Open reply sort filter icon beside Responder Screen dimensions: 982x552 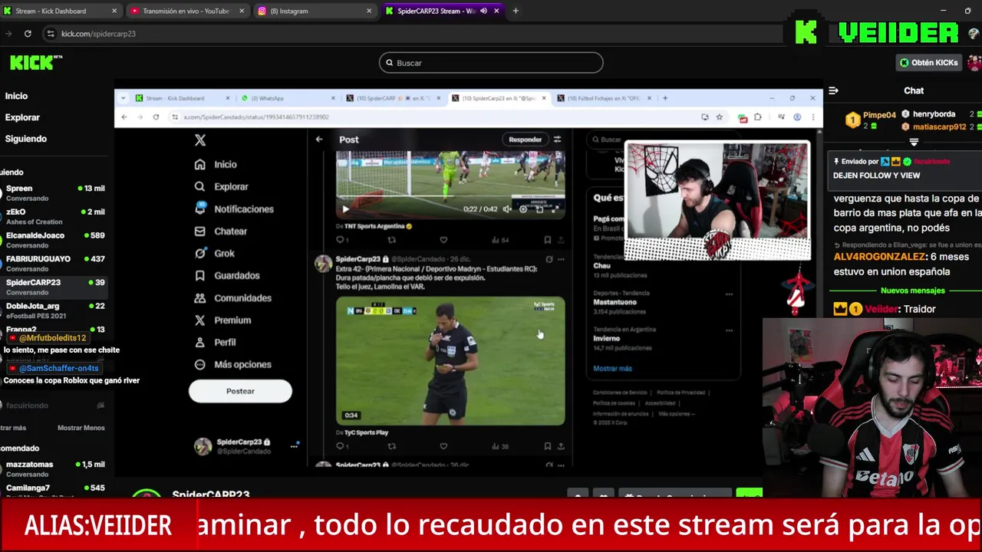click(x=558, y=140)
